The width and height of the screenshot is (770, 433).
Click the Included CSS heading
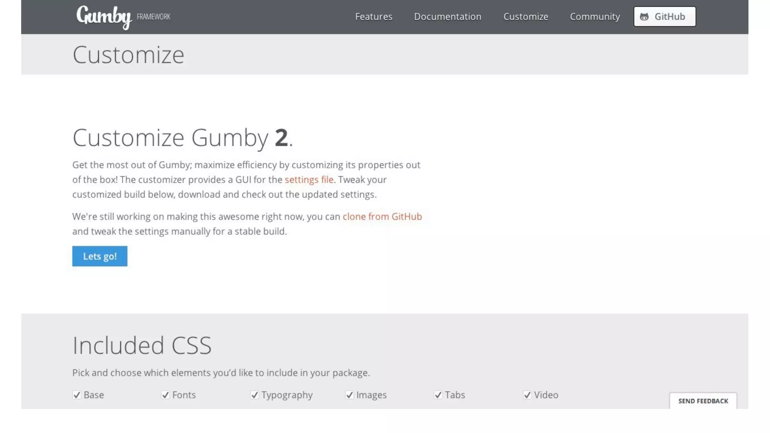click(142, 345)
